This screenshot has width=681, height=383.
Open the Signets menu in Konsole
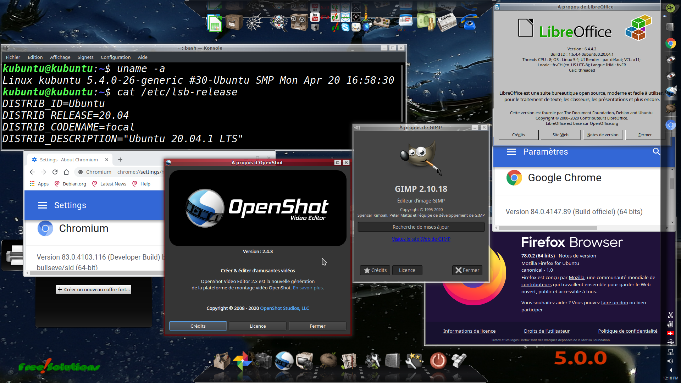[x=85, y=57]
